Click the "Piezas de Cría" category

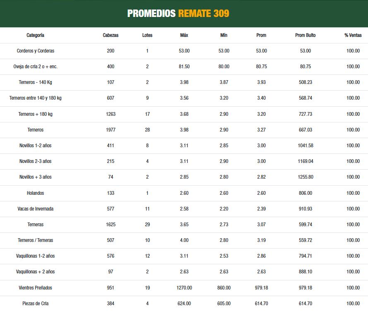tap(35, 304)
